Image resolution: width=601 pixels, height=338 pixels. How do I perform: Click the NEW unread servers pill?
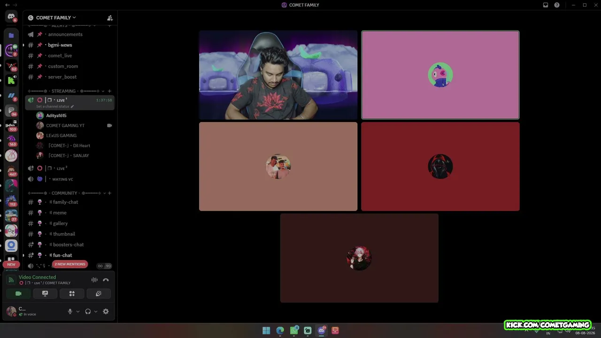pyautogui.click(x=11, y=264)
